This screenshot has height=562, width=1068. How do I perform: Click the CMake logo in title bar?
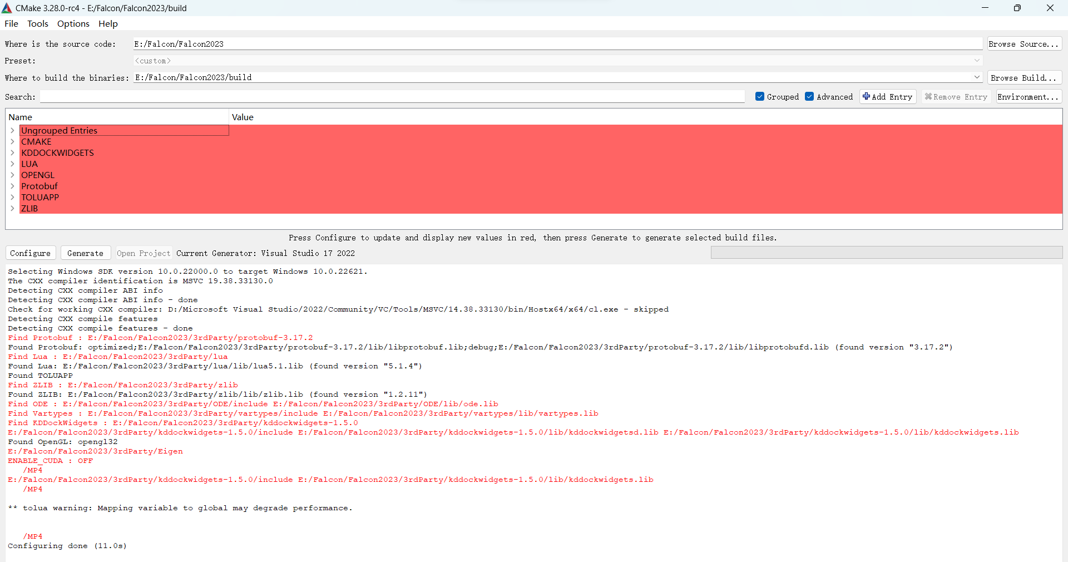(x=7, y=8)
